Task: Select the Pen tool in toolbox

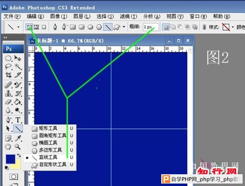Action: (8, 120)
